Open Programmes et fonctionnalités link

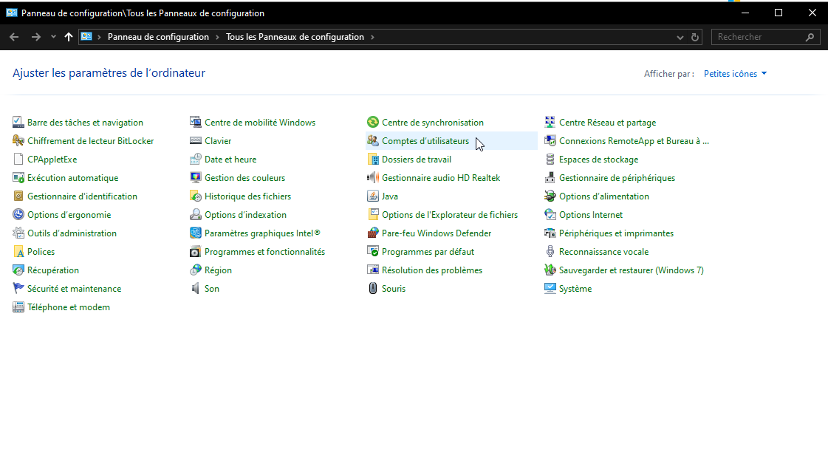pyautogui.click(x=264, y=252)
